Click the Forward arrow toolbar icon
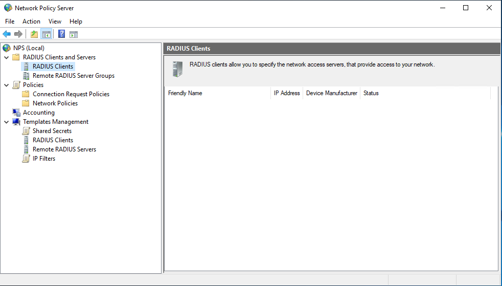The width and height of the screenshot is (502, 286). click(18, 34)
